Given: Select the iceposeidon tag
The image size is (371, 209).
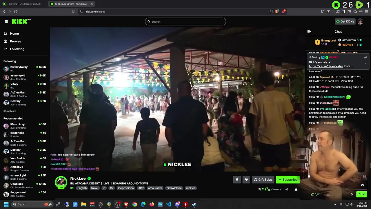Looking at the screenshot, I should [126, 188].
